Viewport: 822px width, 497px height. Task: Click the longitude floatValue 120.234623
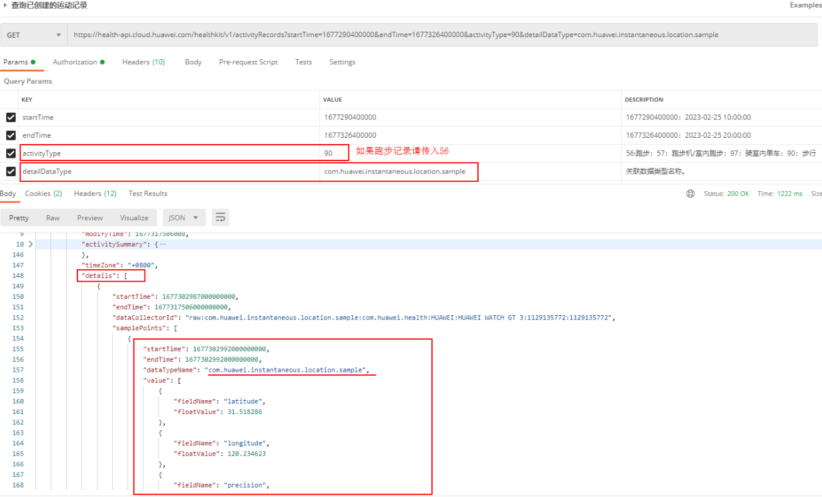point(247,454)
